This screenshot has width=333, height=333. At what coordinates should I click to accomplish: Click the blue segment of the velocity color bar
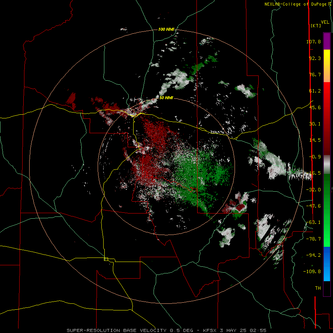[x=327, y=264]
